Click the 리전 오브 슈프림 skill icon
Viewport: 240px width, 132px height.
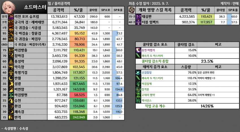click(11, 17)
